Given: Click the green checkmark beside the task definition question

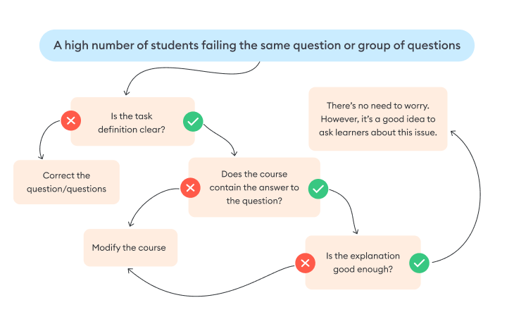Looking at the screenshot, I should 193,121.
